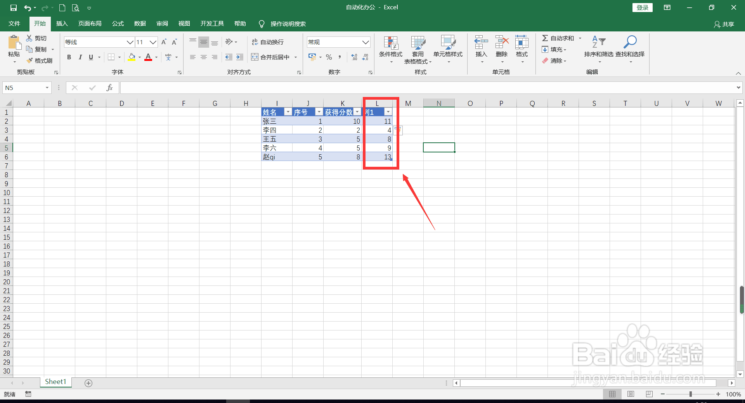The image size is (745, 403).
Task: Click the fill color paint bucket
Action: pyautogui.click(x=132, y=57)
